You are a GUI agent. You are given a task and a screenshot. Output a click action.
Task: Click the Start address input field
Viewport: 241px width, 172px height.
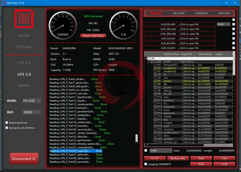point(191,151)
